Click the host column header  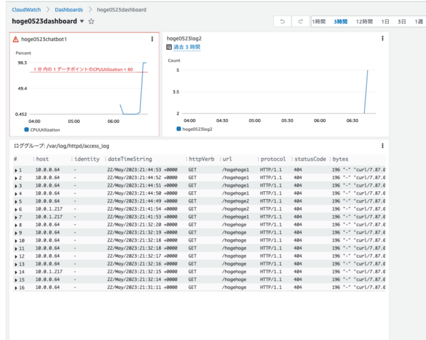43,159
